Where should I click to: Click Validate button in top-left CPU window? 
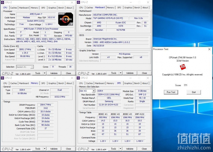coord(54,73)
